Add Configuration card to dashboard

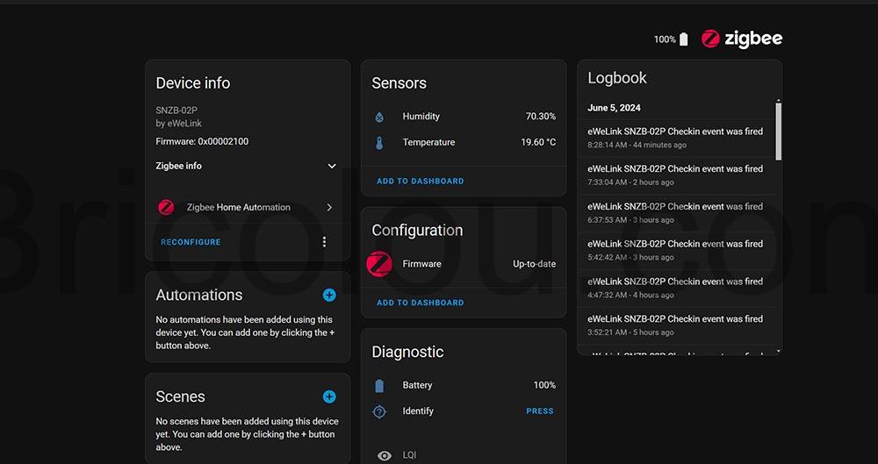tap(420, 303)
